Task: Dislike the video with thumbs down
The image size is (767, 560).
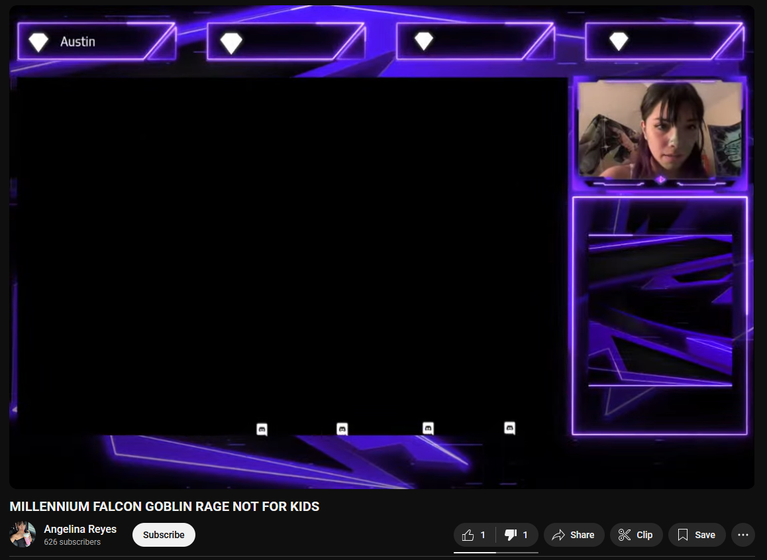Action: [x=517, y=535]
